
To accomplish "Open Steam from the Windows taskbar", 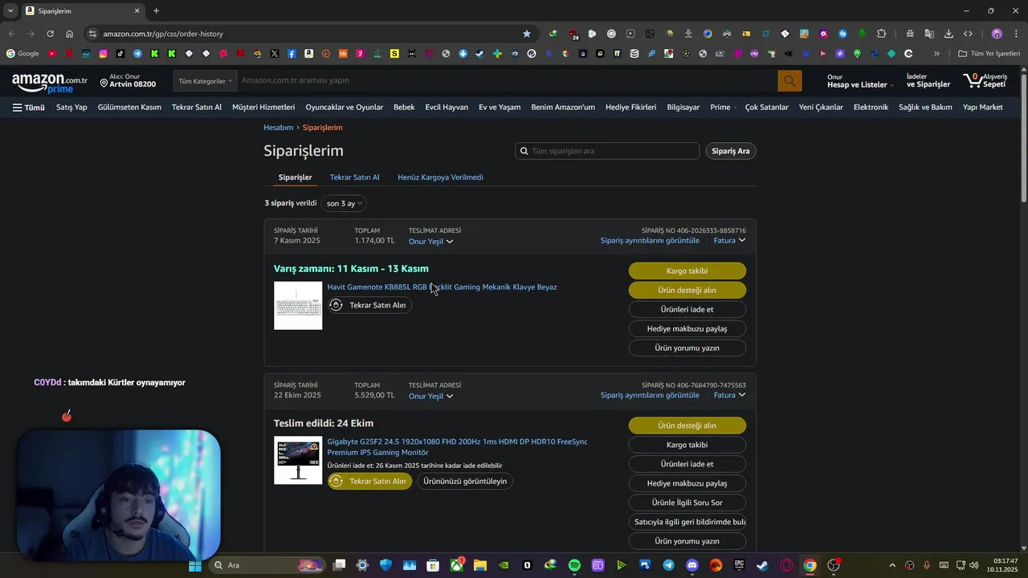I will click(762, 565).
